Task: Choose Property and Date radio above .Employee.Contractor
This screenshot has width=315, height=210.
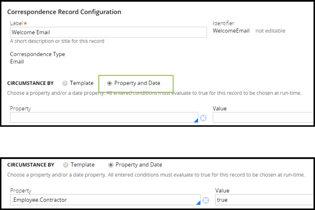Action: pos(111,165)
